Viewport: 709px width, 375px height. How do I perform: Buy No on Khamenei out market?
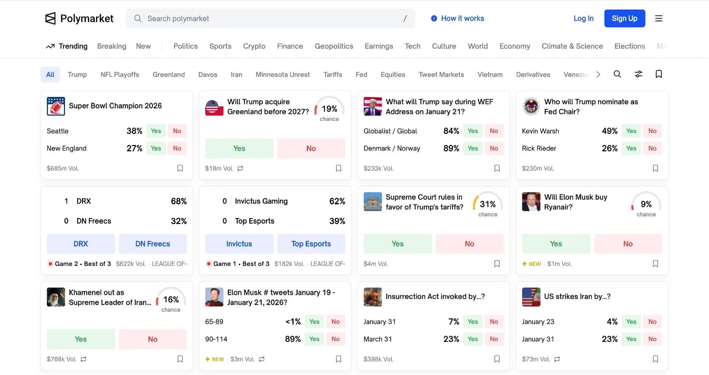pos(153,339)
